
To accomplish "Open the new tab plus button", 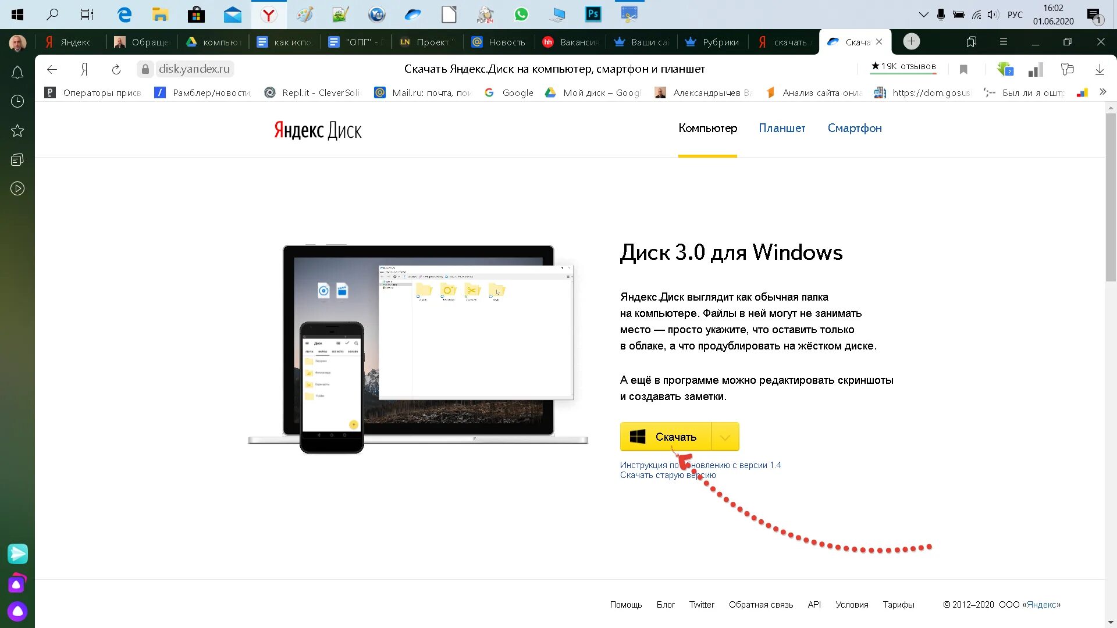I will [912, 41].
